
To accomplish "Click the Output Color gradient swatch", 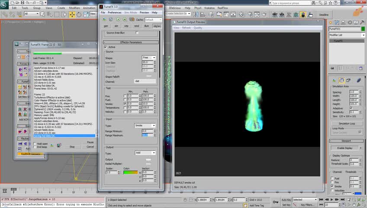I will pos(131,172).
